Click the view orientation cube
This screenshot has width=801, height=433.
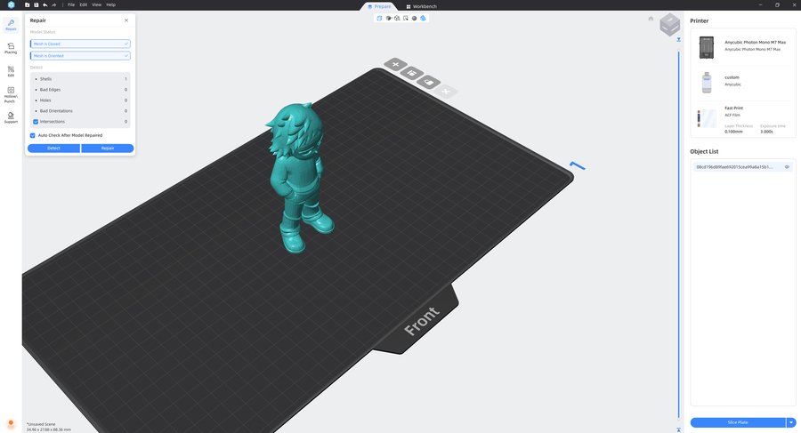tap(669, 25)
